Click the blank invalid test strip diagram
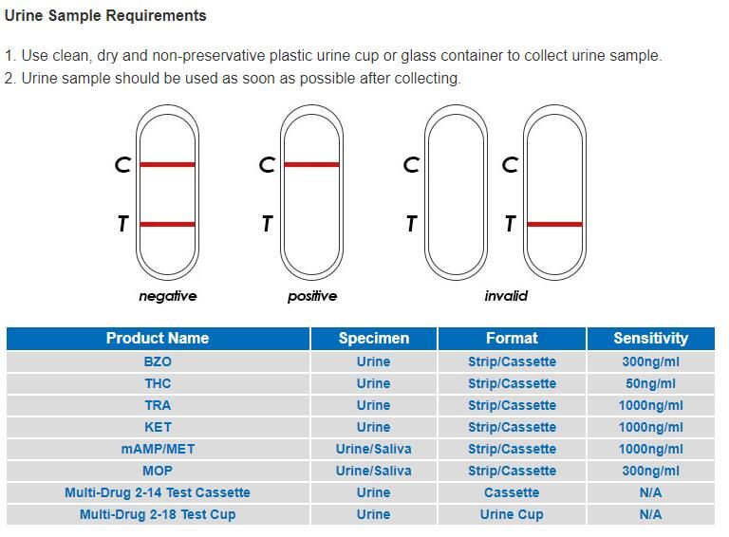729x537 pixels. 456,193
